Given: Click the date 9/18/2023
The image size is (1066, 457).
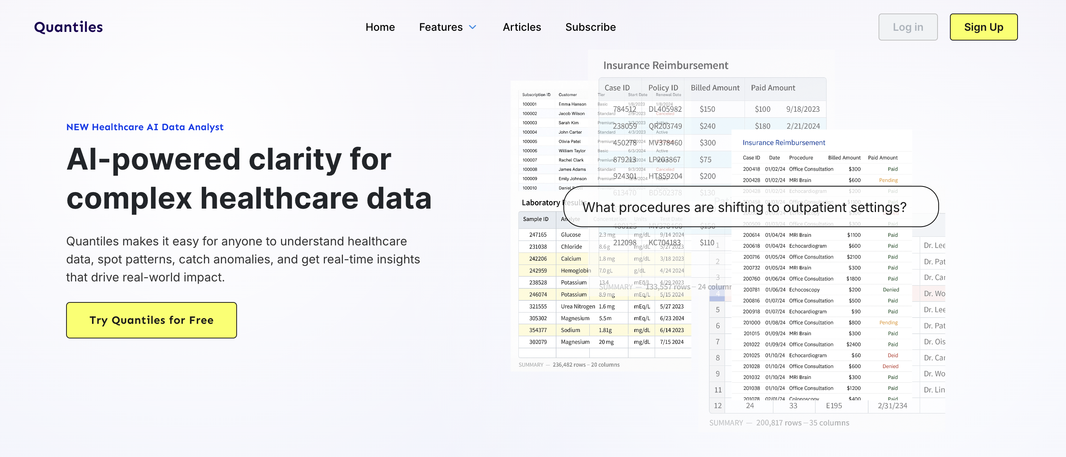Looking at the screenshot, I should click(803, 109).
